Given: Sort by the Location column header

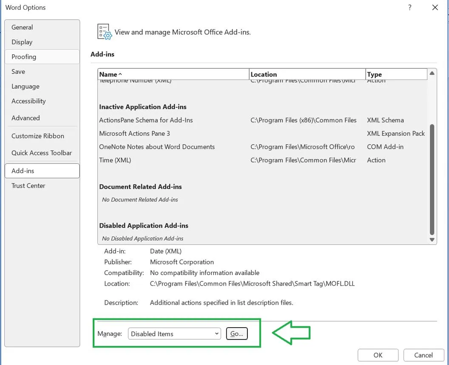Looking at the screenshot, I should tap(307, 74).
